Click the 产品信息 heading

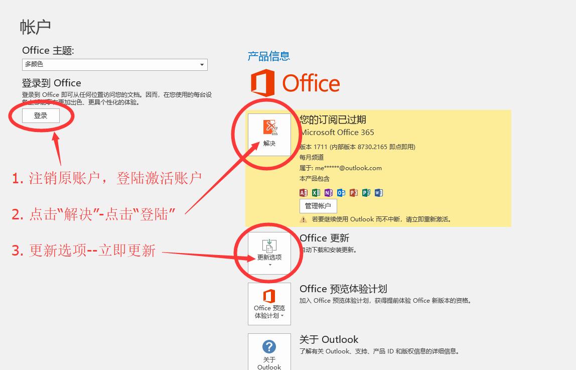click(x=269, y=56)
